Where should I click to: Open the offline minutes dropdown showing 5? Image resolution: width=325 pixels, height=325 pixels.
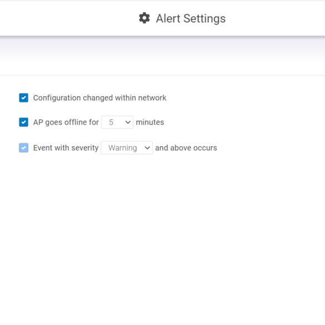click(x=117, y=122)
